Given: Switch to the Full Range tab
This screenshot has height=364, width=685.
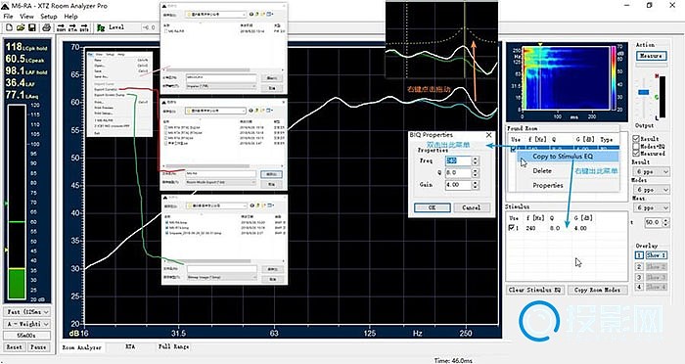Looking at the screenshot, I should point(173,346).
